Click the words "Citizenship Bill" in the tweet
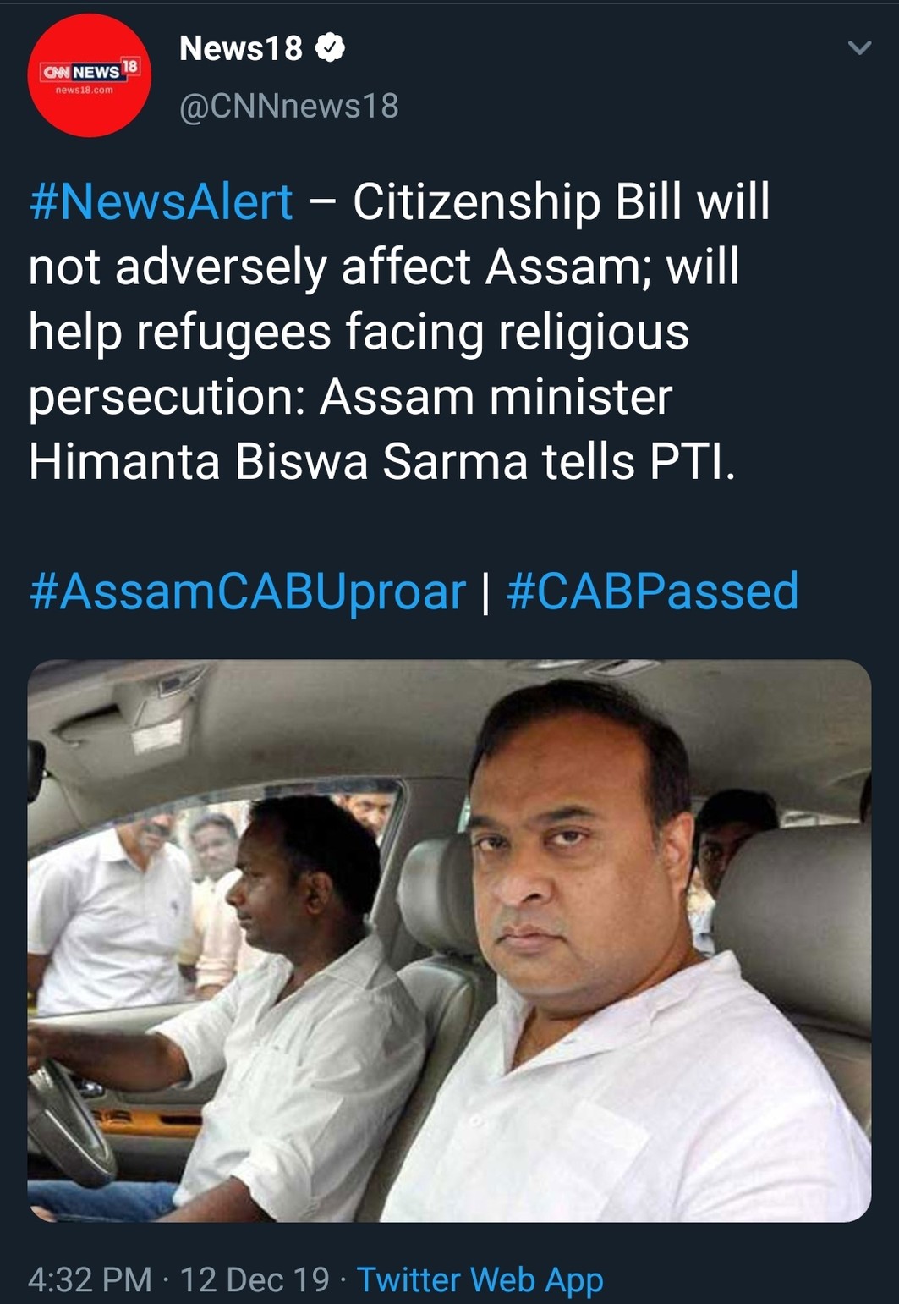This screenshot has width=899, height=1304. 517,202
